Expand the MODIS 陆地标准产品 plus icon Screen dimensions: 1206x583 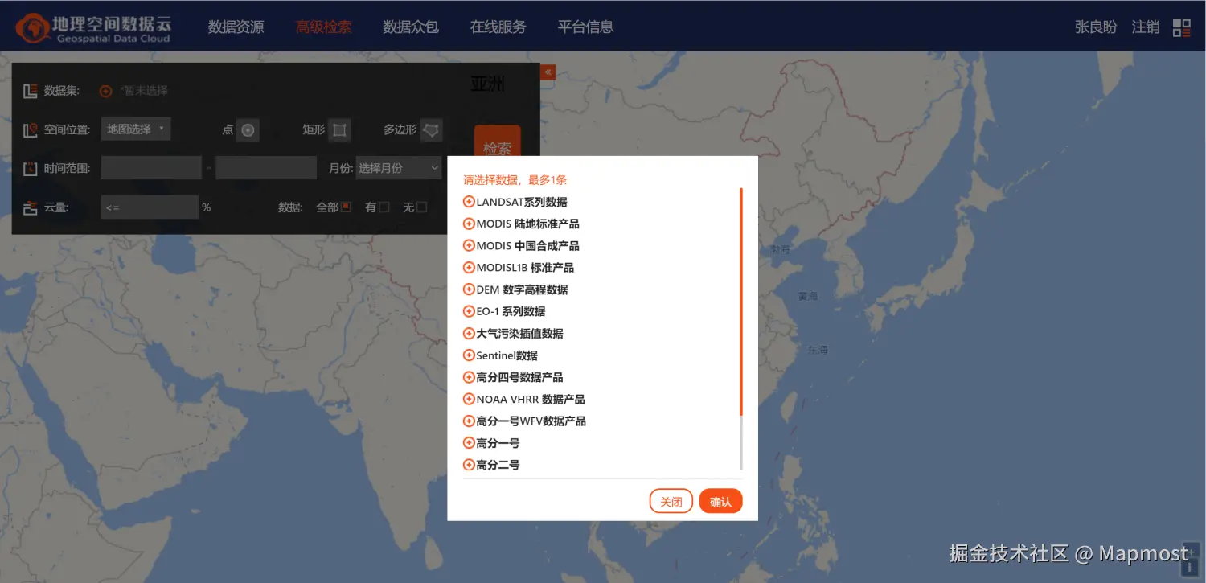pos(469,224)
